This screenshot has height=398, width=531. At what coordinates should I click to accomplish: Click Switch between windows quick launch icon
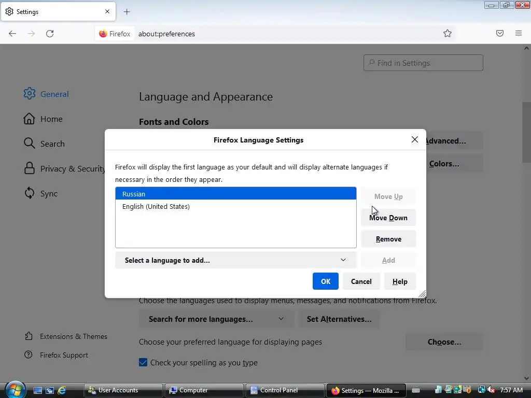[50, 390]
